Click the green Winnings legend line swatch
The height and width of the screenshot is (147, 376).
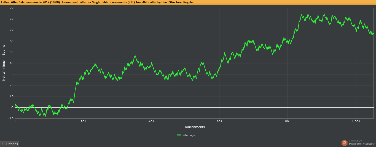(179, 135)
